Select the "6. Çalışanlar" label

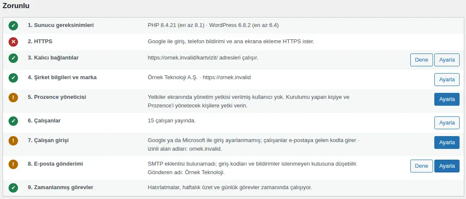pos(44,121)
